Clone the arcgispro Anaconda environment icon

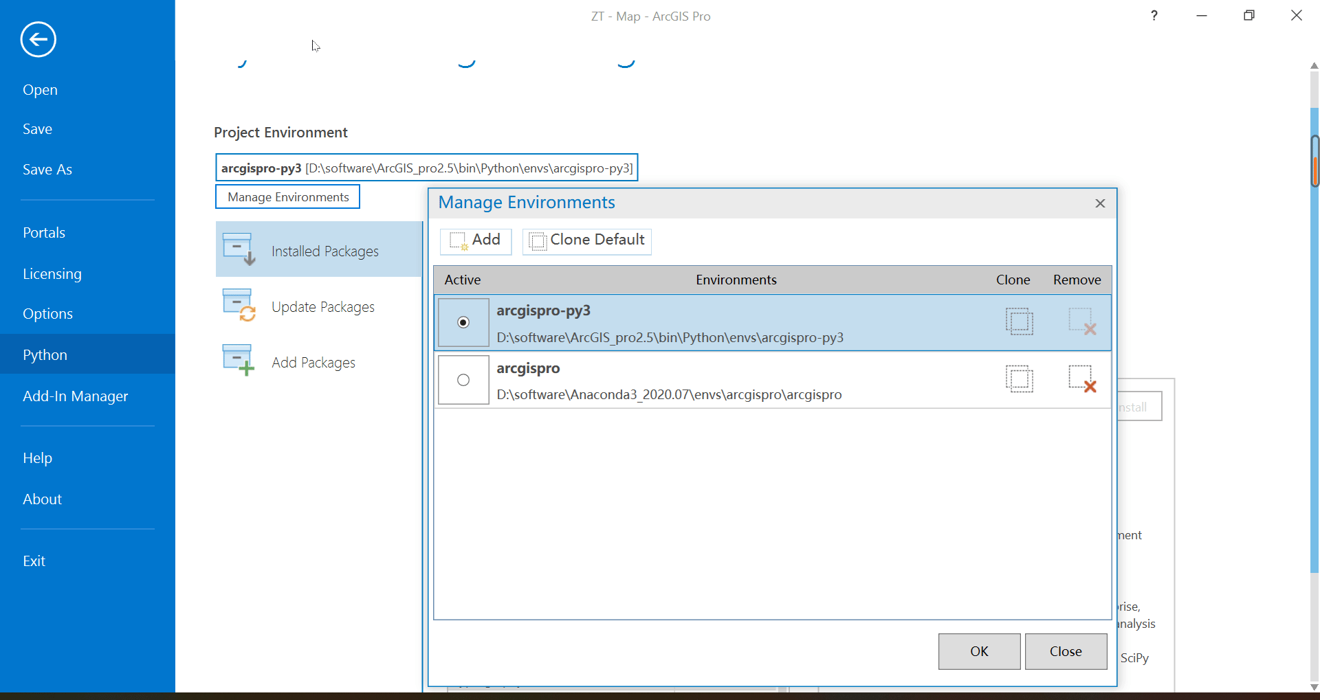tap(1019, 379)
